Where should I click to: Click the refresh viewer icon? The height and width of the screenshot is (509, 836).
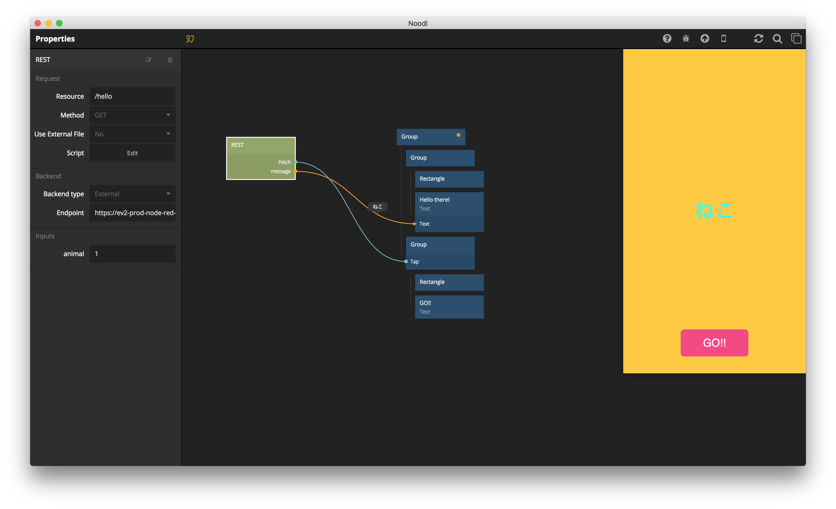(x=758, y=38)
